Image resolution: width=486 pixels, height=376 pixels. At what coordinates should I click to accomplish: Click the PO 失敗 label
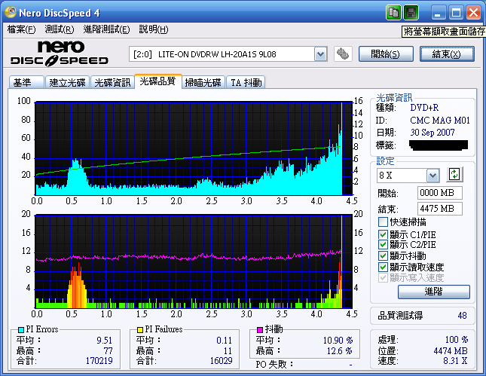pos(274,365)
